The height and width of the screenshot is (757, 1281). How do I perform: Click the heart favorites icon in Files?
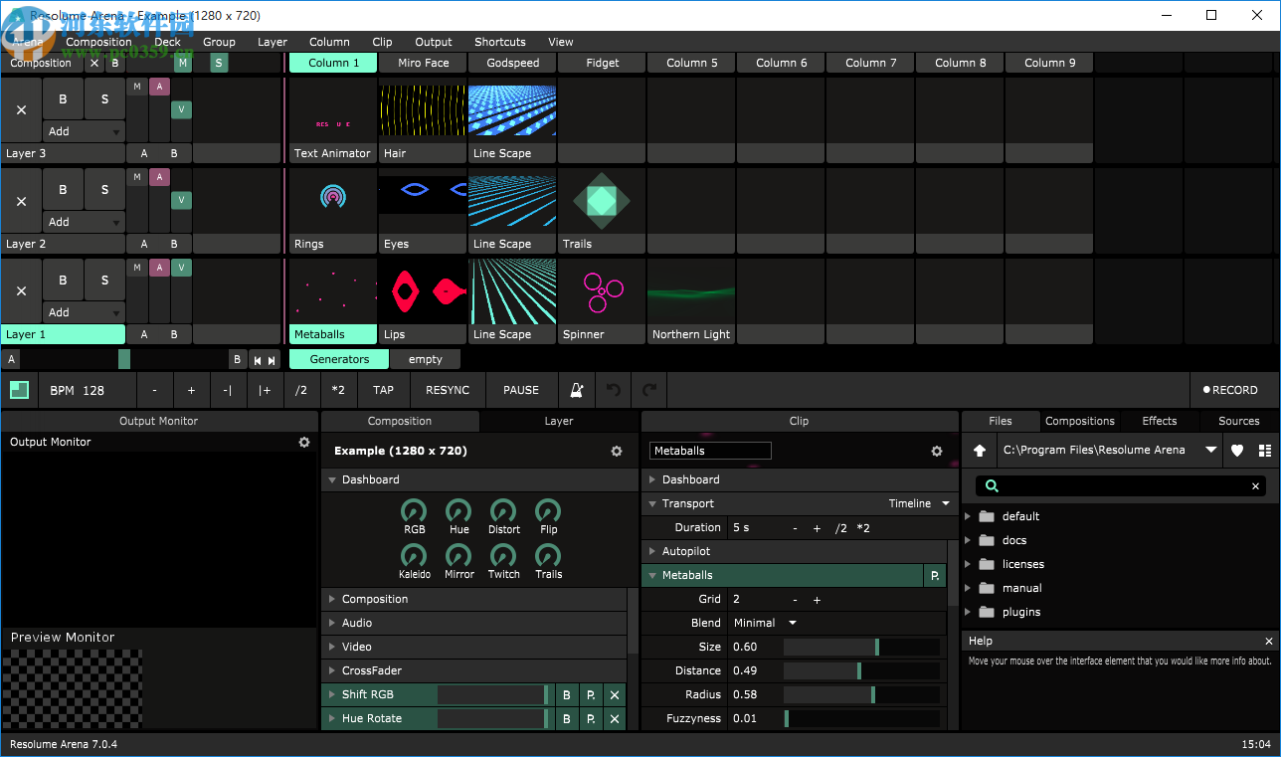click(1237, 451)
